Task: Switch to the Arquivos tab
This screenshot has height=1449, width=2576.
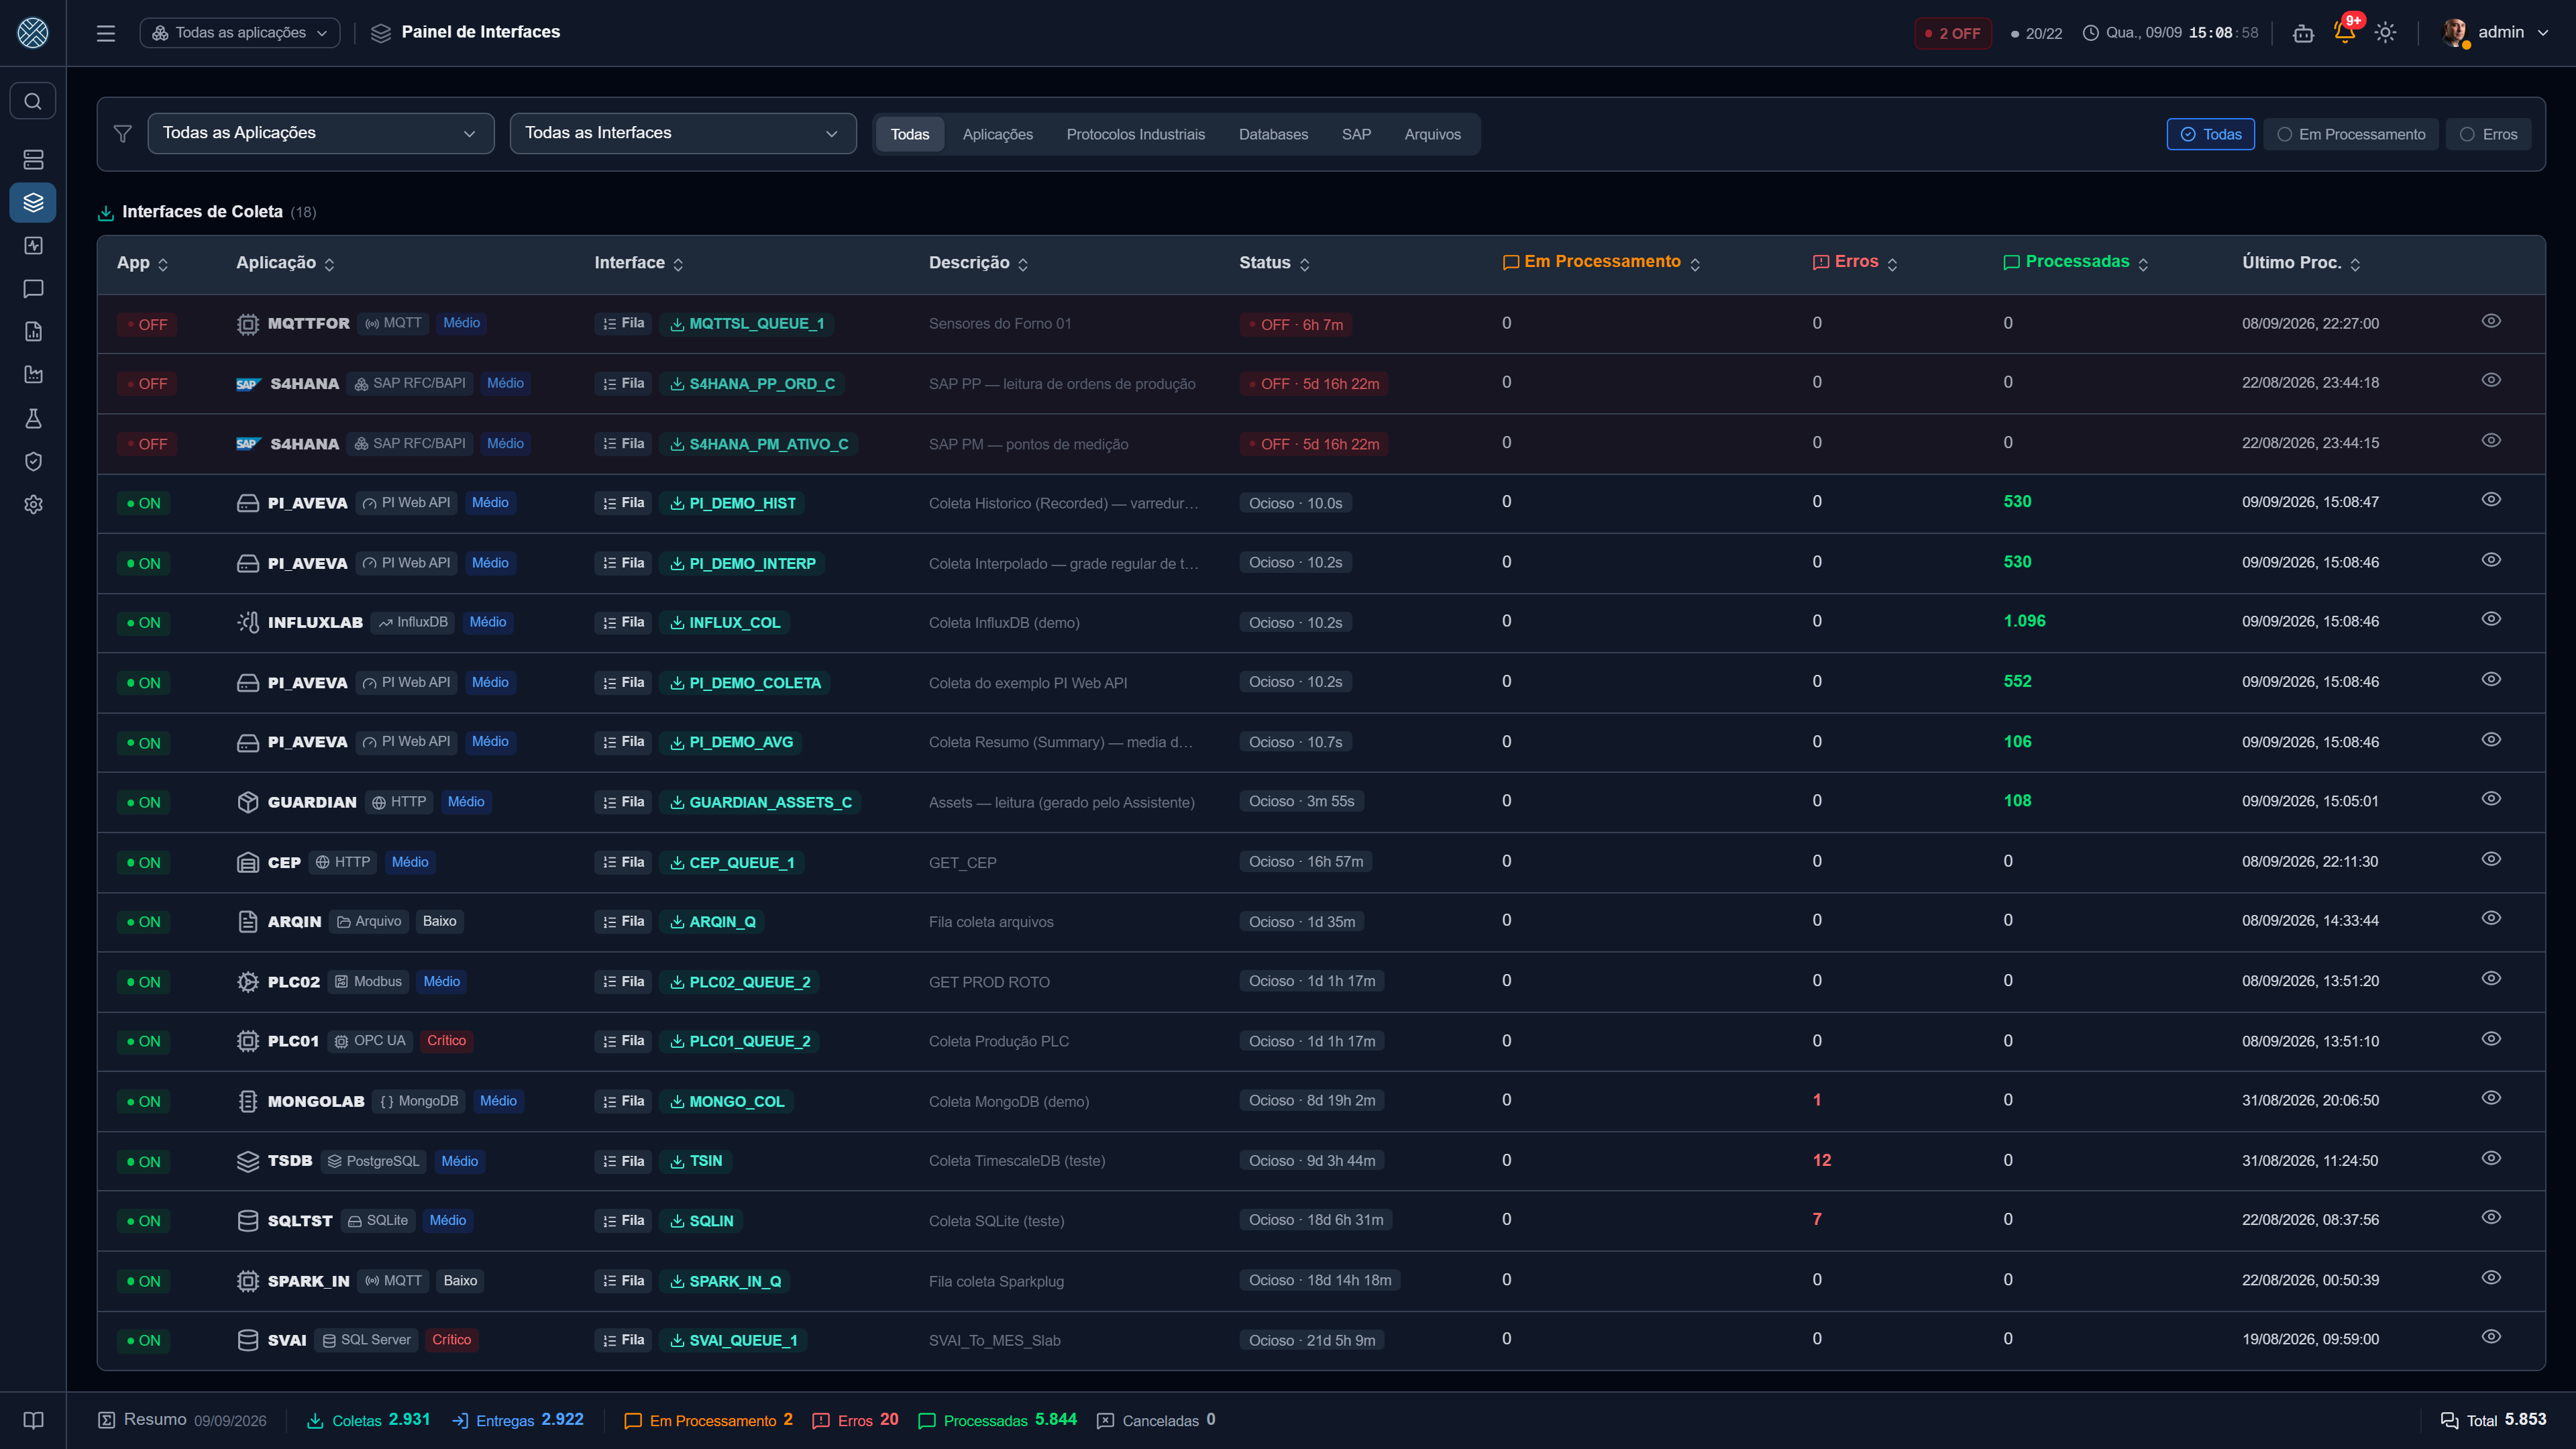Action: pyautogui.click(x=1432, y=134)
